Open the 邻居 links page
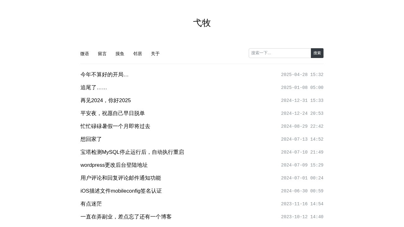The image size is (404, 227). click(138, 54)
